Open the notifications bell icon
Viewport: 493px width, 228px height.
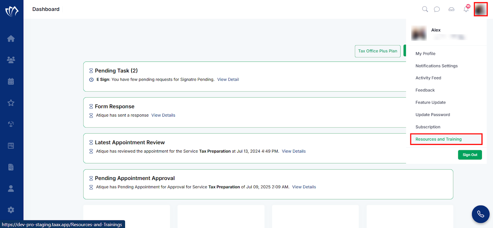(x=466, y=9)
